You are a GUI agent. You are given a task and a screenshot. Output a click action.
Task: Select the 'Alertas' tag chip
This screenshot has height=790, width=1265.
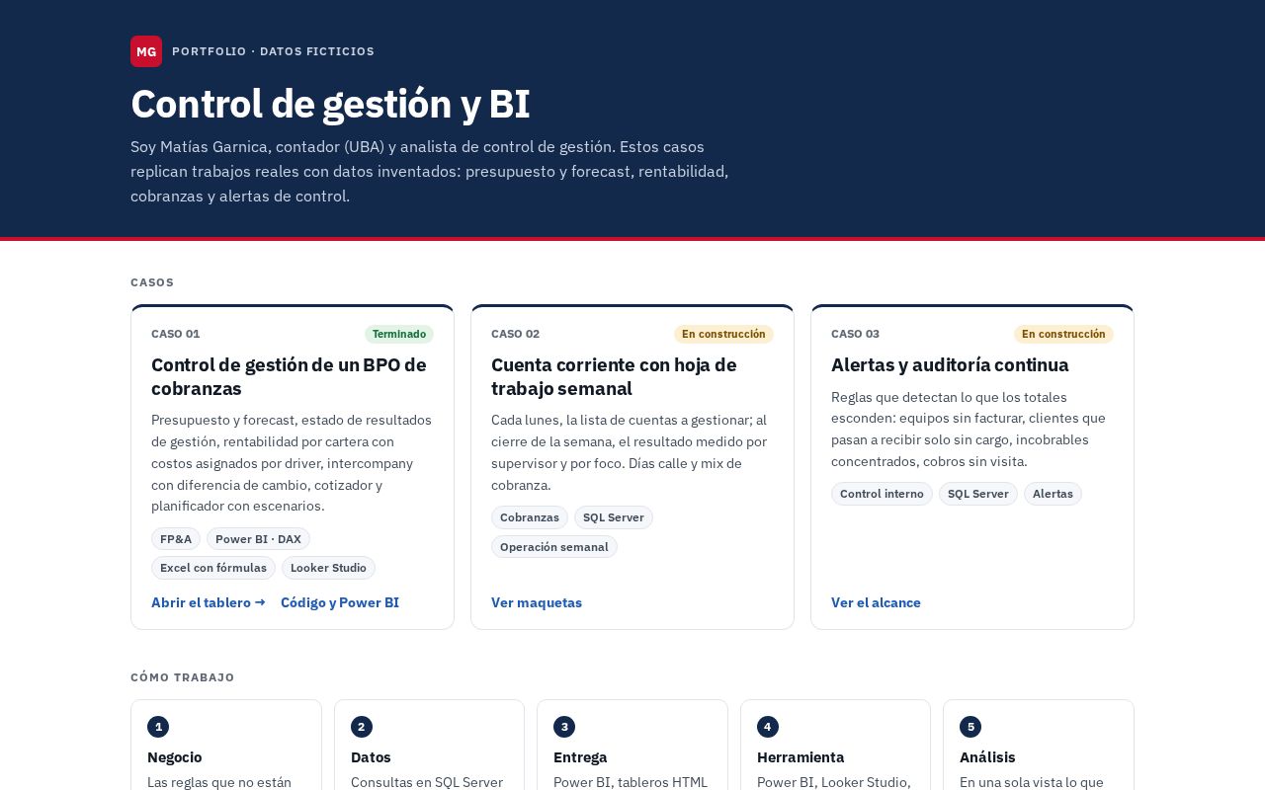[x=1053, y=494]
